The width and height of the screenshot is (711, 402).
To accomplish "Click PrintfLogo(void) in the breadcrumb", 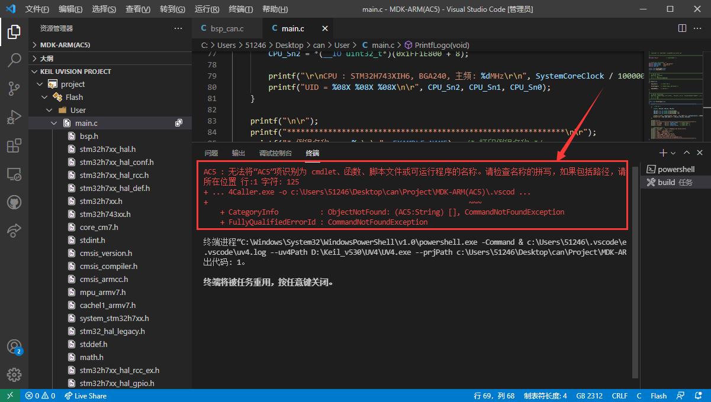I will (x=441, y=45).
